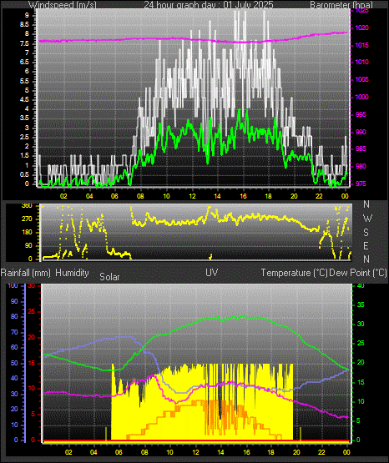Select the 1000 barometer scale value
This screenshot has height=463, width=389.
coord(361,97)
